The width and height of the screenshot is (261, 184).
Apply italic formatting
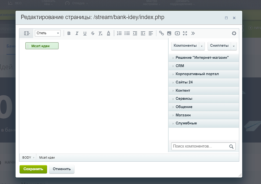tap(77, 33)
